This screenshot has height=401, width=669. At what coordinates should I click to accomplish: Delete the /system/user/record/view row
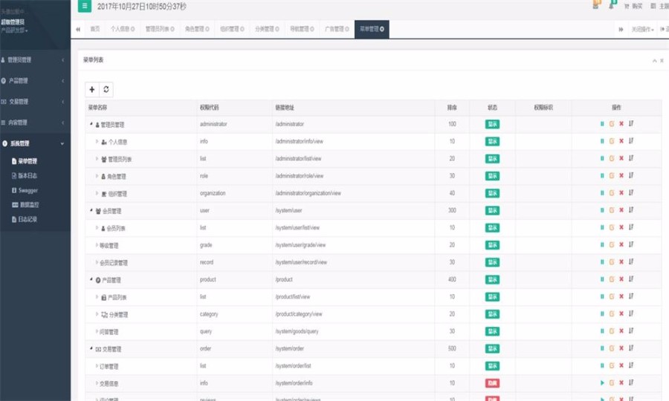(621, 262)
